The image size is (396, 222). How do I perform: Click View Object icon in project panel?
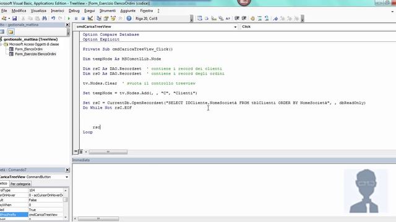click(x=2, y=31)
